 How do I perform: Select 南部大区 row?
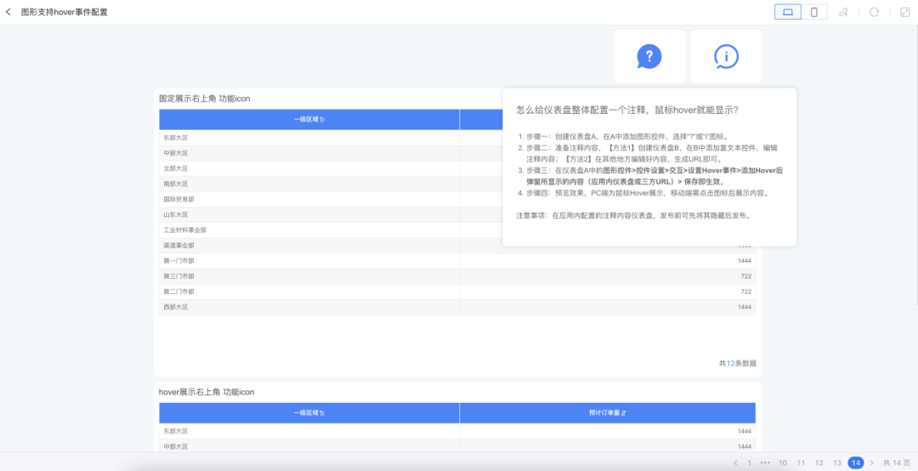pyautogui.click(x=457, y=184)
